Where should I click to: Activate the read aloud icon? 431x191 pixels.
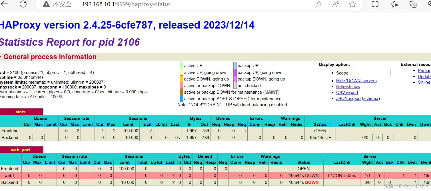[336, 4]
